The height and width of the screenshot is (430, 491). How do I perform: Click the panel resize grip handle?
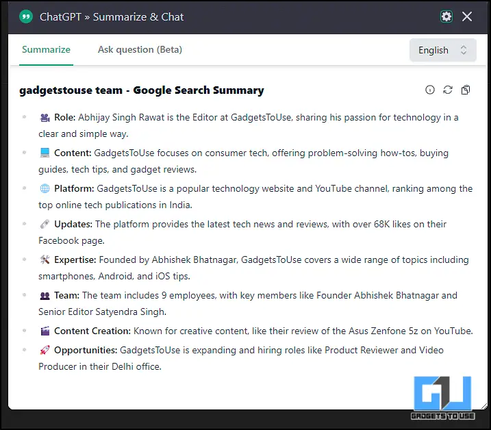(484, 406)
